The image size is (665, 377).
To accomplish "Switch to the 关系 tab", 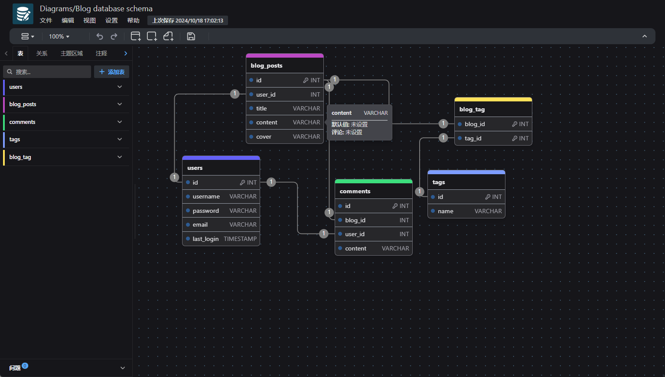I will pyautogui.click(x=42, y=53).
